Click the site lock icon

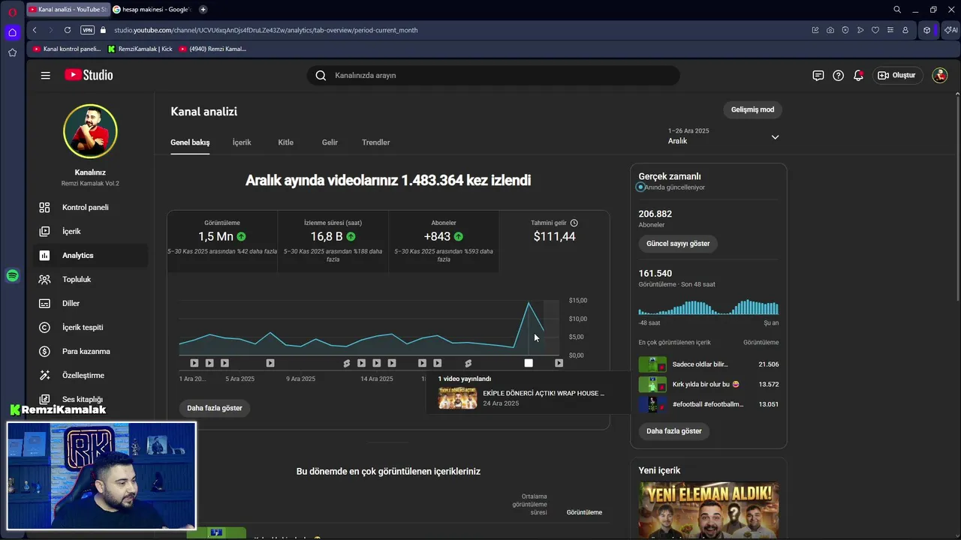pyautogui.click(x=104, y=30)
